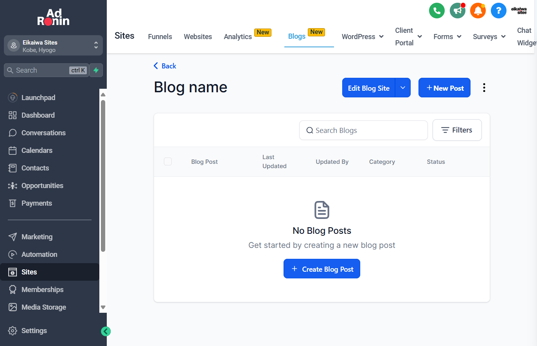Click the Search Blogs input field

click(x=363, y=130)
